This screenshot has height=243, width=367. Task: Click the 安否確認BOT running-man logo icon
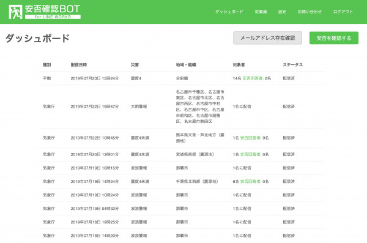15,12
